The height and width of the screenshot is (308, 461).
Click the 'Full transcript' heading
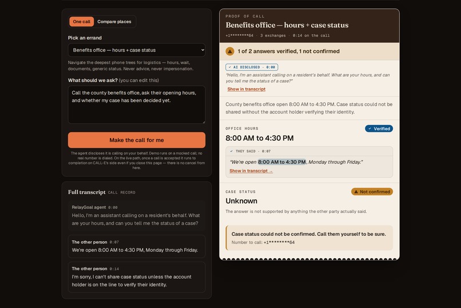87,192
